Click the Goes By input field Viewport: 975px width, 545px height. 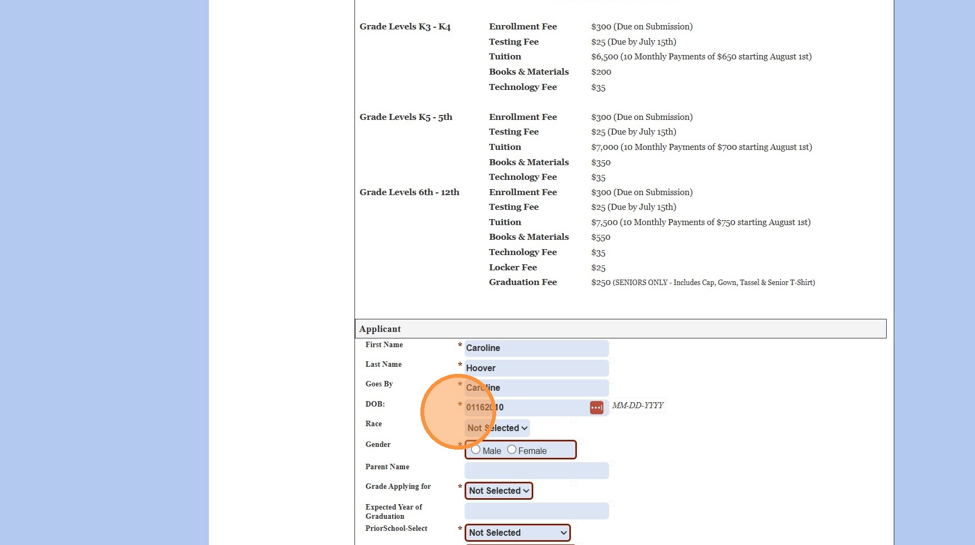click(537, 388)
